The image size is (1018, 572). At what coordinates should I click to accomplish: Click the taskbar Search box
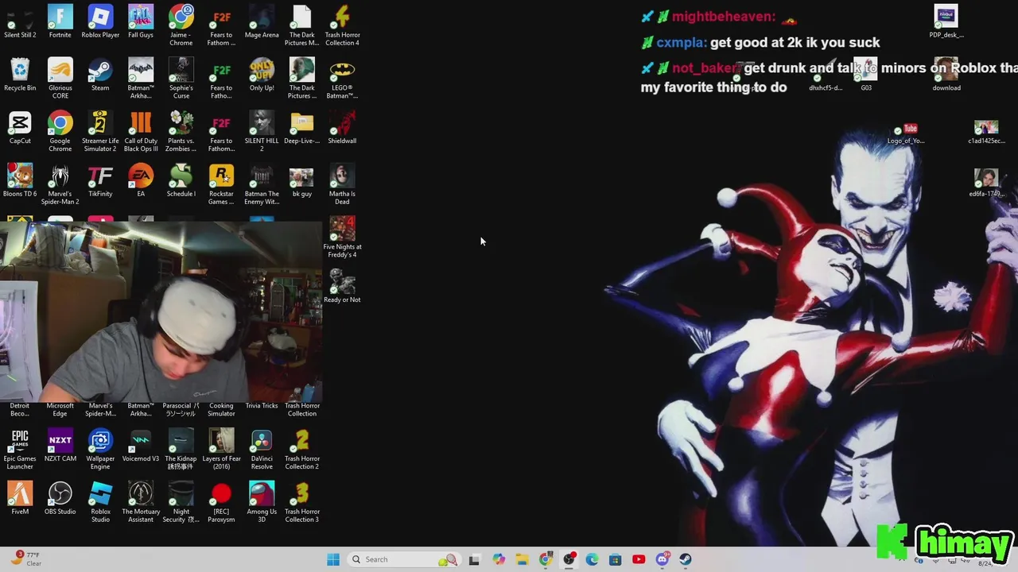click(x=406, y=559)
